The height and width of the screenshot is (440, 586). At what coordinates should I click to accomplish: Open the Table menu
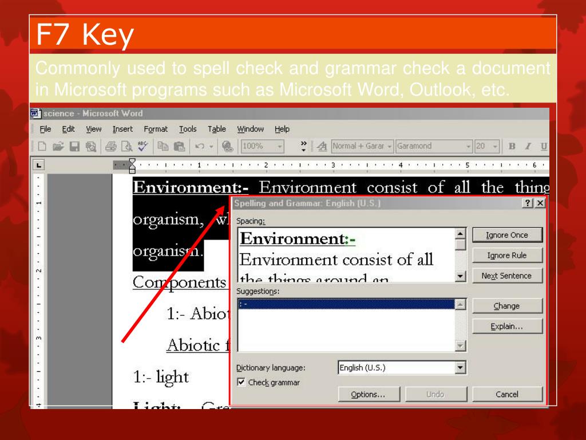pos(217,129)
